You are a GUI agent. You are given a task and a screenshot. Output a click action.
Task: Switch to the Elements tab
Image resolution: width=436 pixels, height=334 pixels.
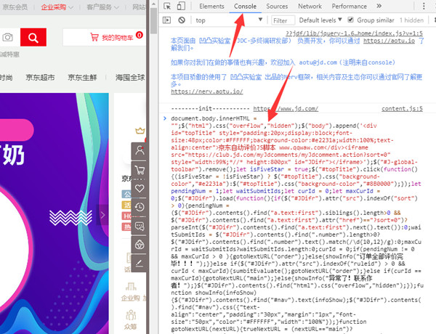click(x=211, y=7)
